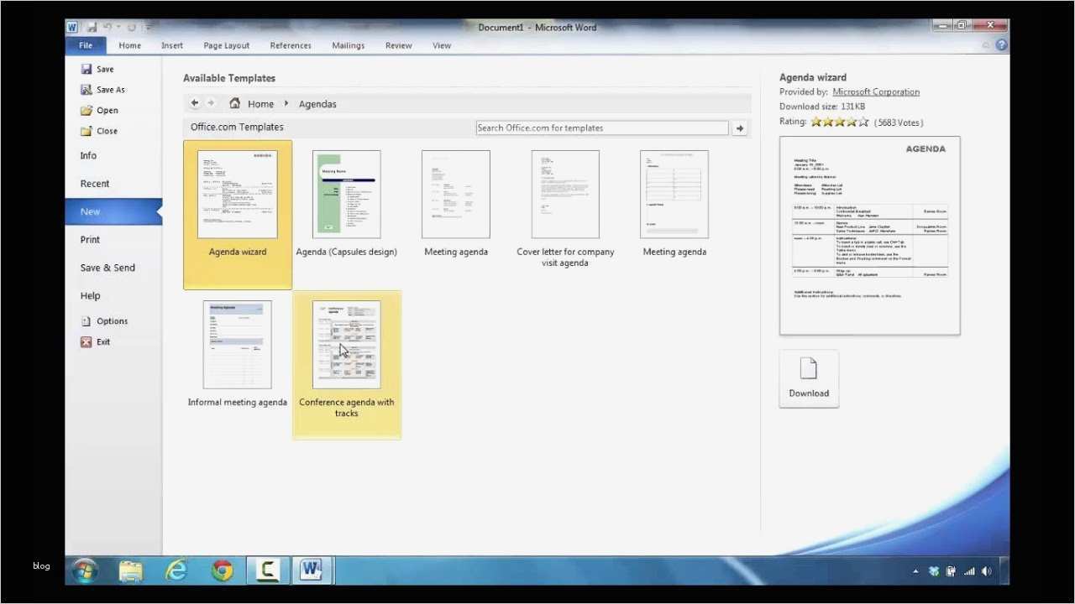Viewport: 1075px width, 604px height.
Task: Click the "Available Templates" heading
Action: click(229, 78)
